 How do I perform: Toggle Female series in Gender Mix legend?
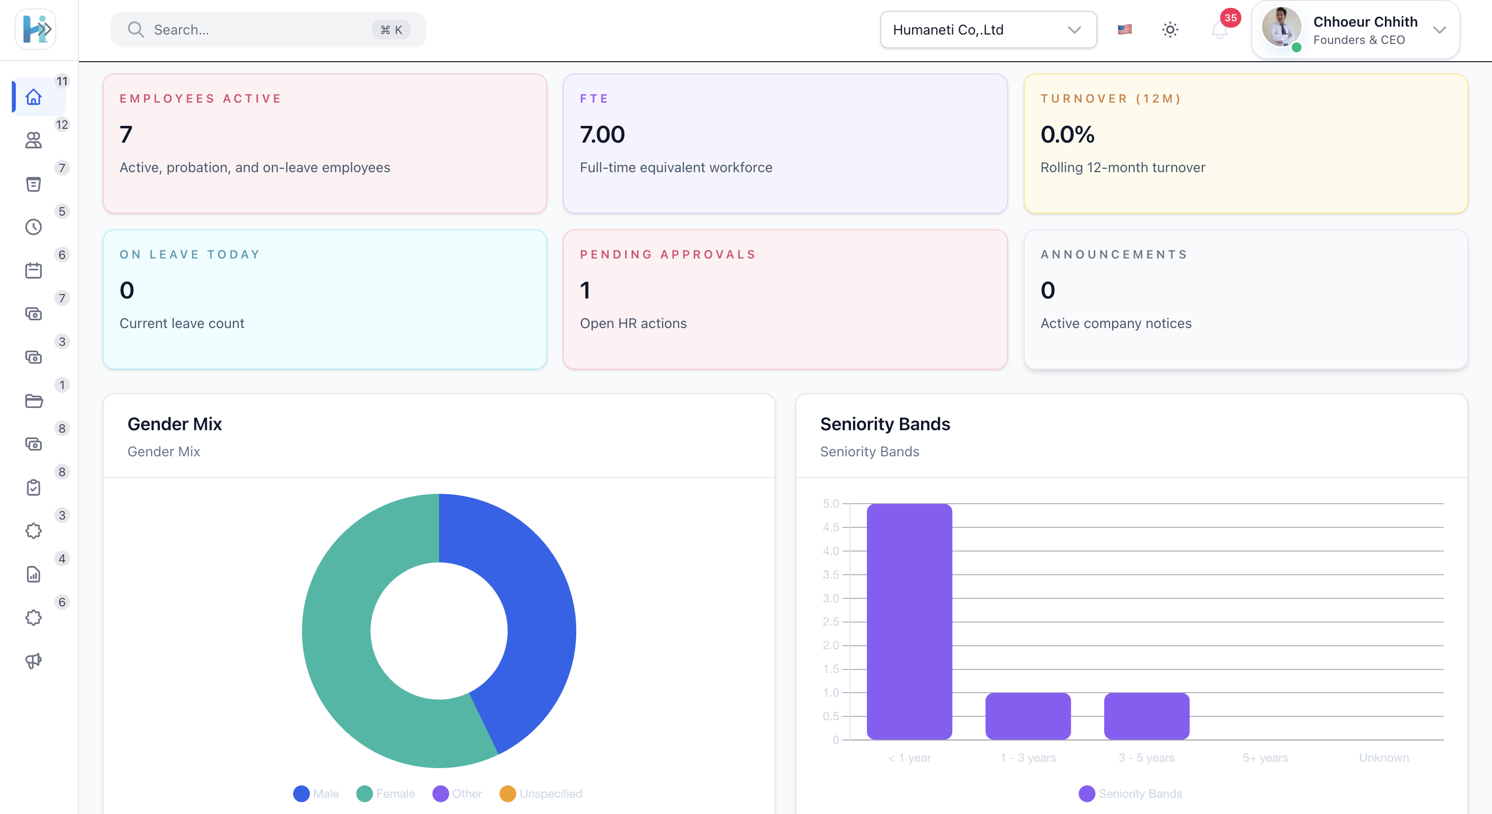(x=386, y=794)
